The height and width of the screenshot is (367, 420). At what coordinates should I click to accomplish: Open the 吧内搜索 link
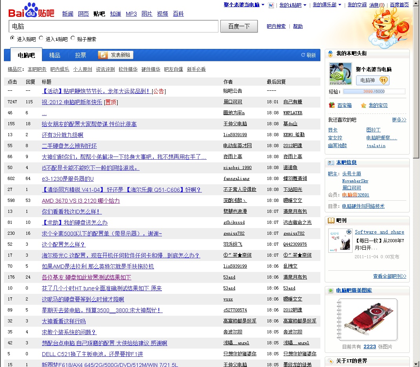click(x=276, y=26)
